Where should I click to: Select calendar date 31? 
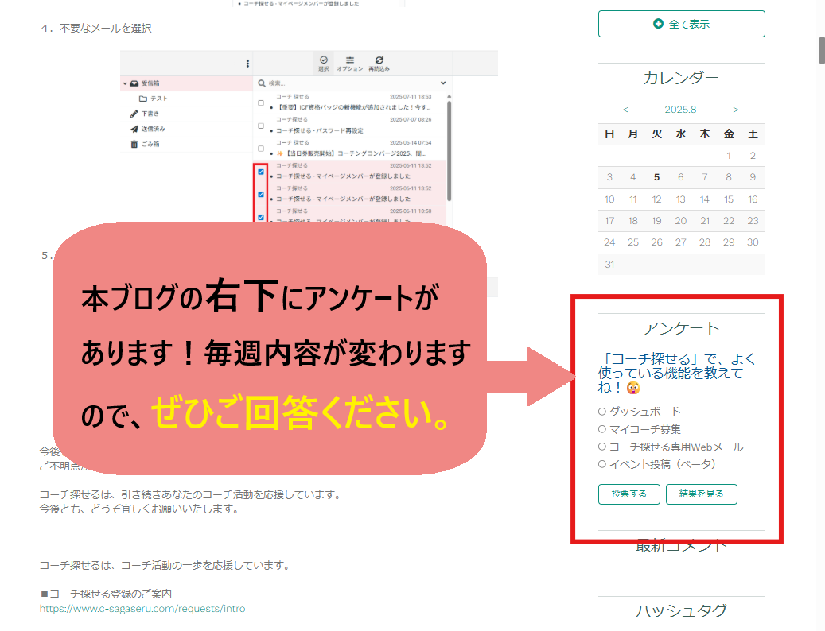(609, 265)
